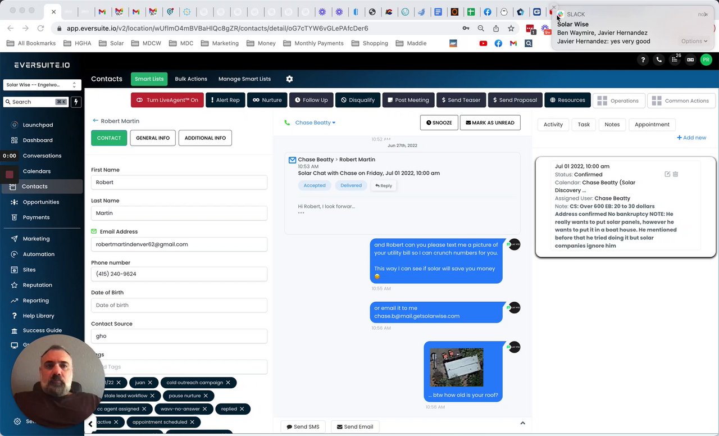Screen dimensions: 719x436
Task: Go to Conversations in sidebar
Action: click(x=42, y=156)
